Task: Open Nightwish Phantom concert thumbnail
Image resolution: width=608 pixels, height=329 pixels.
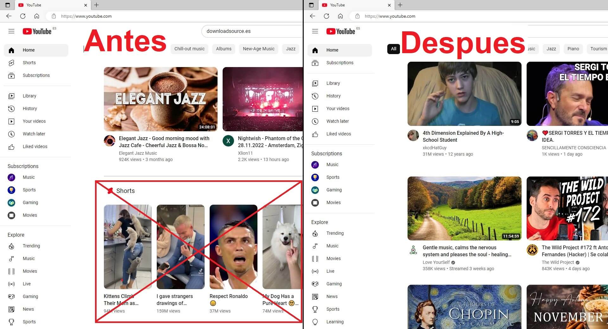Action: tap(263, 99)
